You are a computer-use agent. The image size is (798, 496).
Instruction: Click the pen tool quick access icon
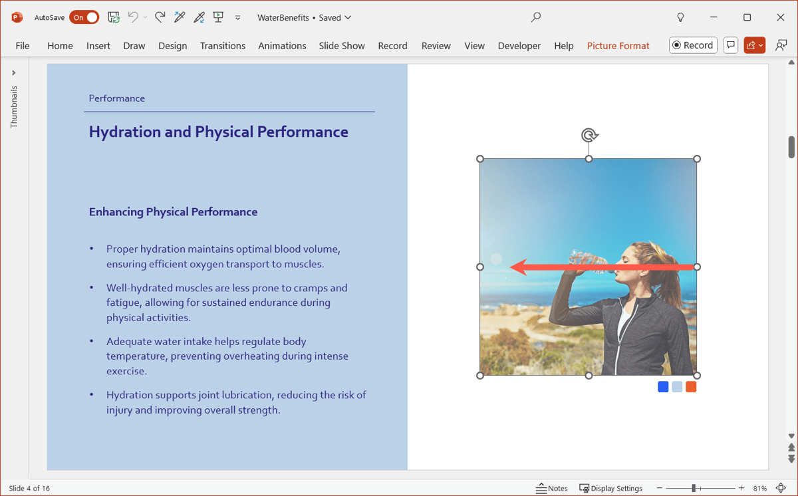pos(180,17)
